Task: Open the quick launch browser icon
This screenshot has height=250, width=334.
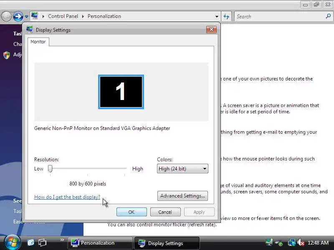Action: pyautogui.click(x=30, y=242)
